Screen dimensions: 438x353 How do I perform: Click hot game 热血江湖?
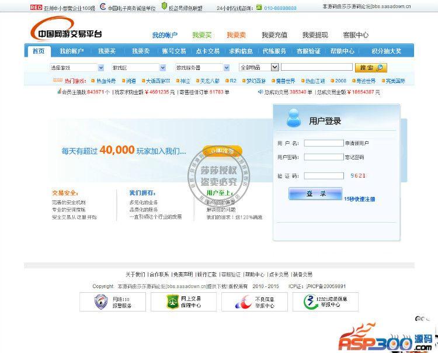(315, 81)
